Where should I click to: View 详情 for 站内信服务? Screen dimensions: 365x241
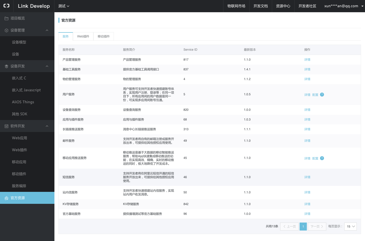pos(307,193)
